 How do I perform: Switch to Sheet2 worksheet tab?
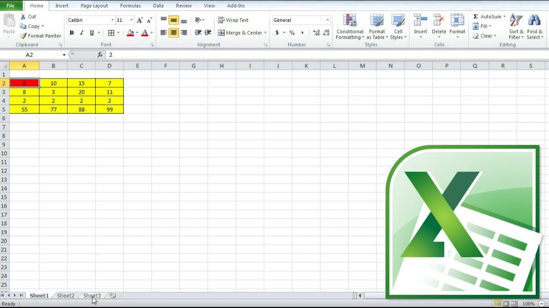click(66, 296)
